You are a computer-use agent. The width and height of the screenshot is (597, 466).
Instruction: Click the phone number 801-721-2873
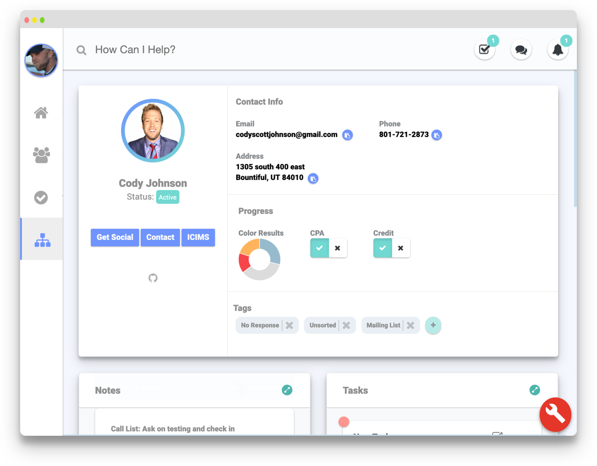404,135
